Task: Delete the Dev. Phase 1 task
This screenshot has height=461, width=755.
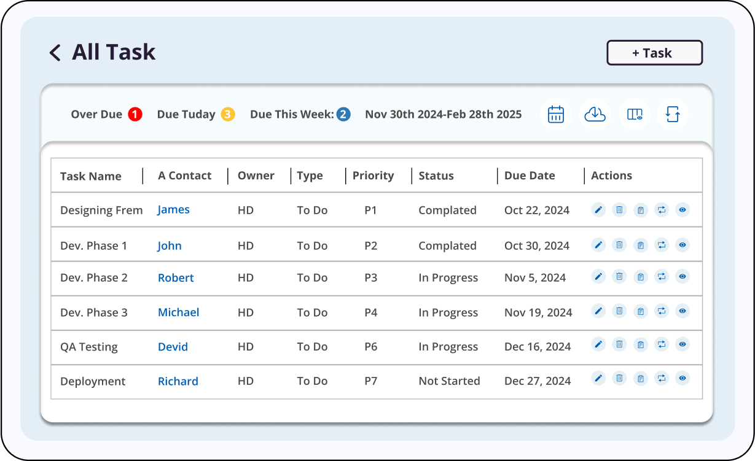Action: pyautogui.click(x=619, y=245)
